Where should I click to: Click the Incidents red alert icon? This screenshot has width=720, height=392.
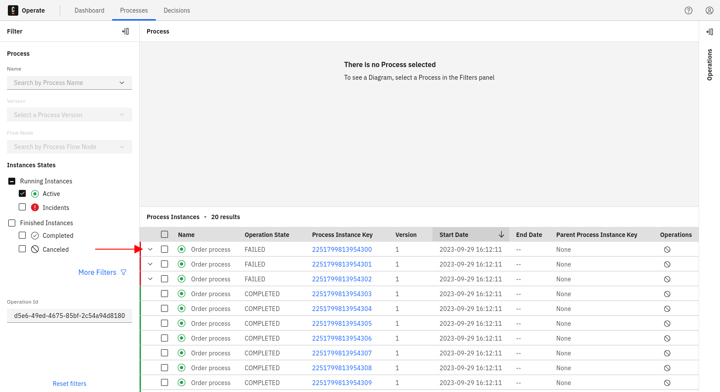pyautogui.click(x=35, y=207)
